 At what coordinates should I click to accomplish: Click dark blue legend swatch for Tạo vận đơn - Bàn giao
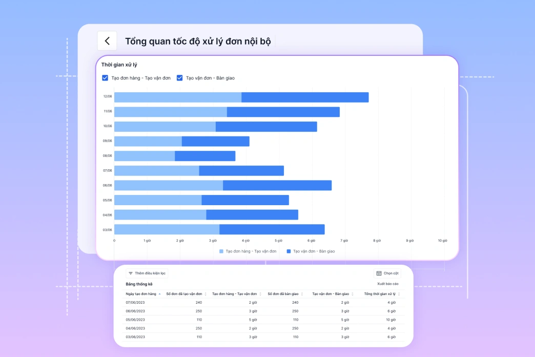[x=289, y=251]
